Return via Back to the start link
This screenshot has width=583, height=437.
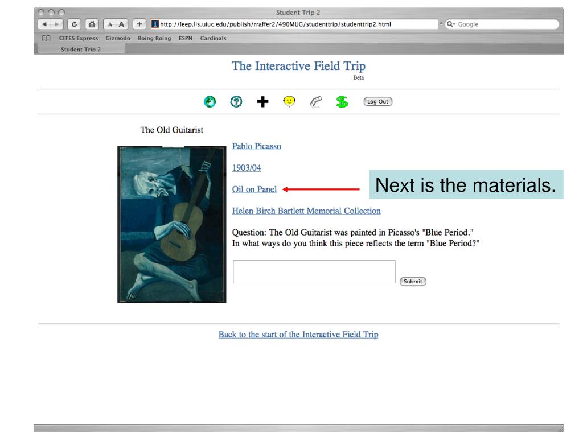point(298,335)
